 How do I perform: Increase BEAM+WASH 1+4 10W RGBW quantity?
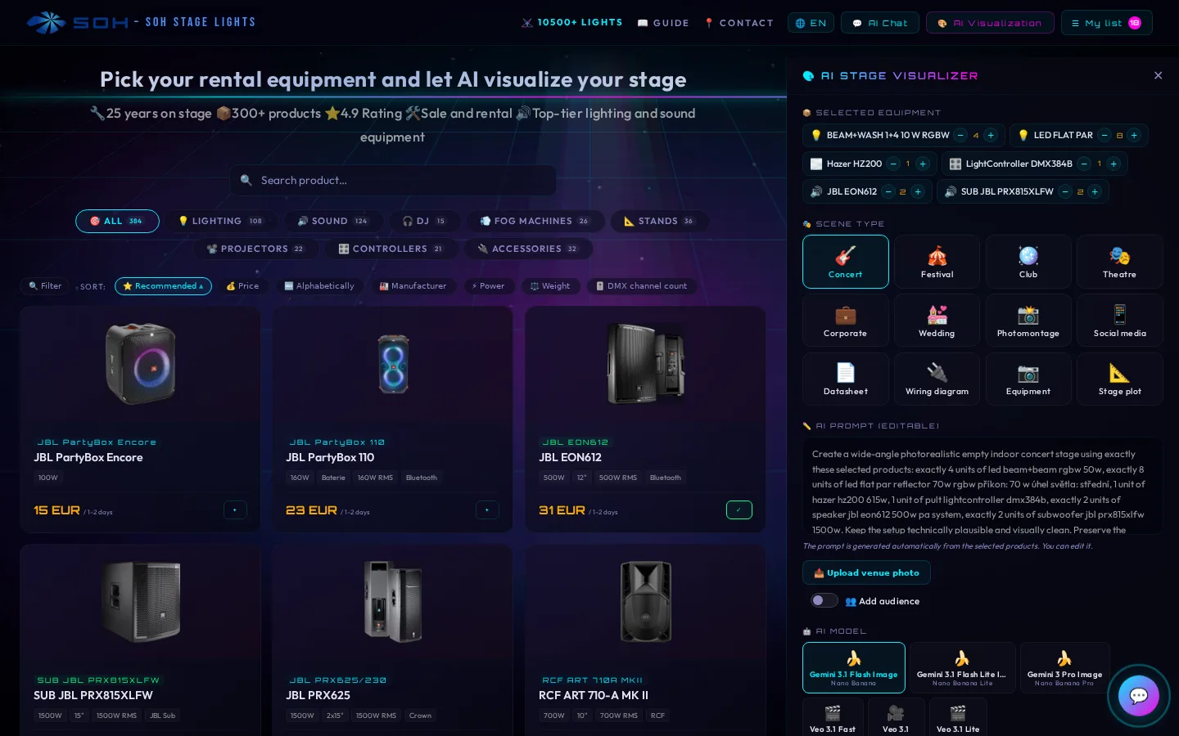click(x=991, y=135)
